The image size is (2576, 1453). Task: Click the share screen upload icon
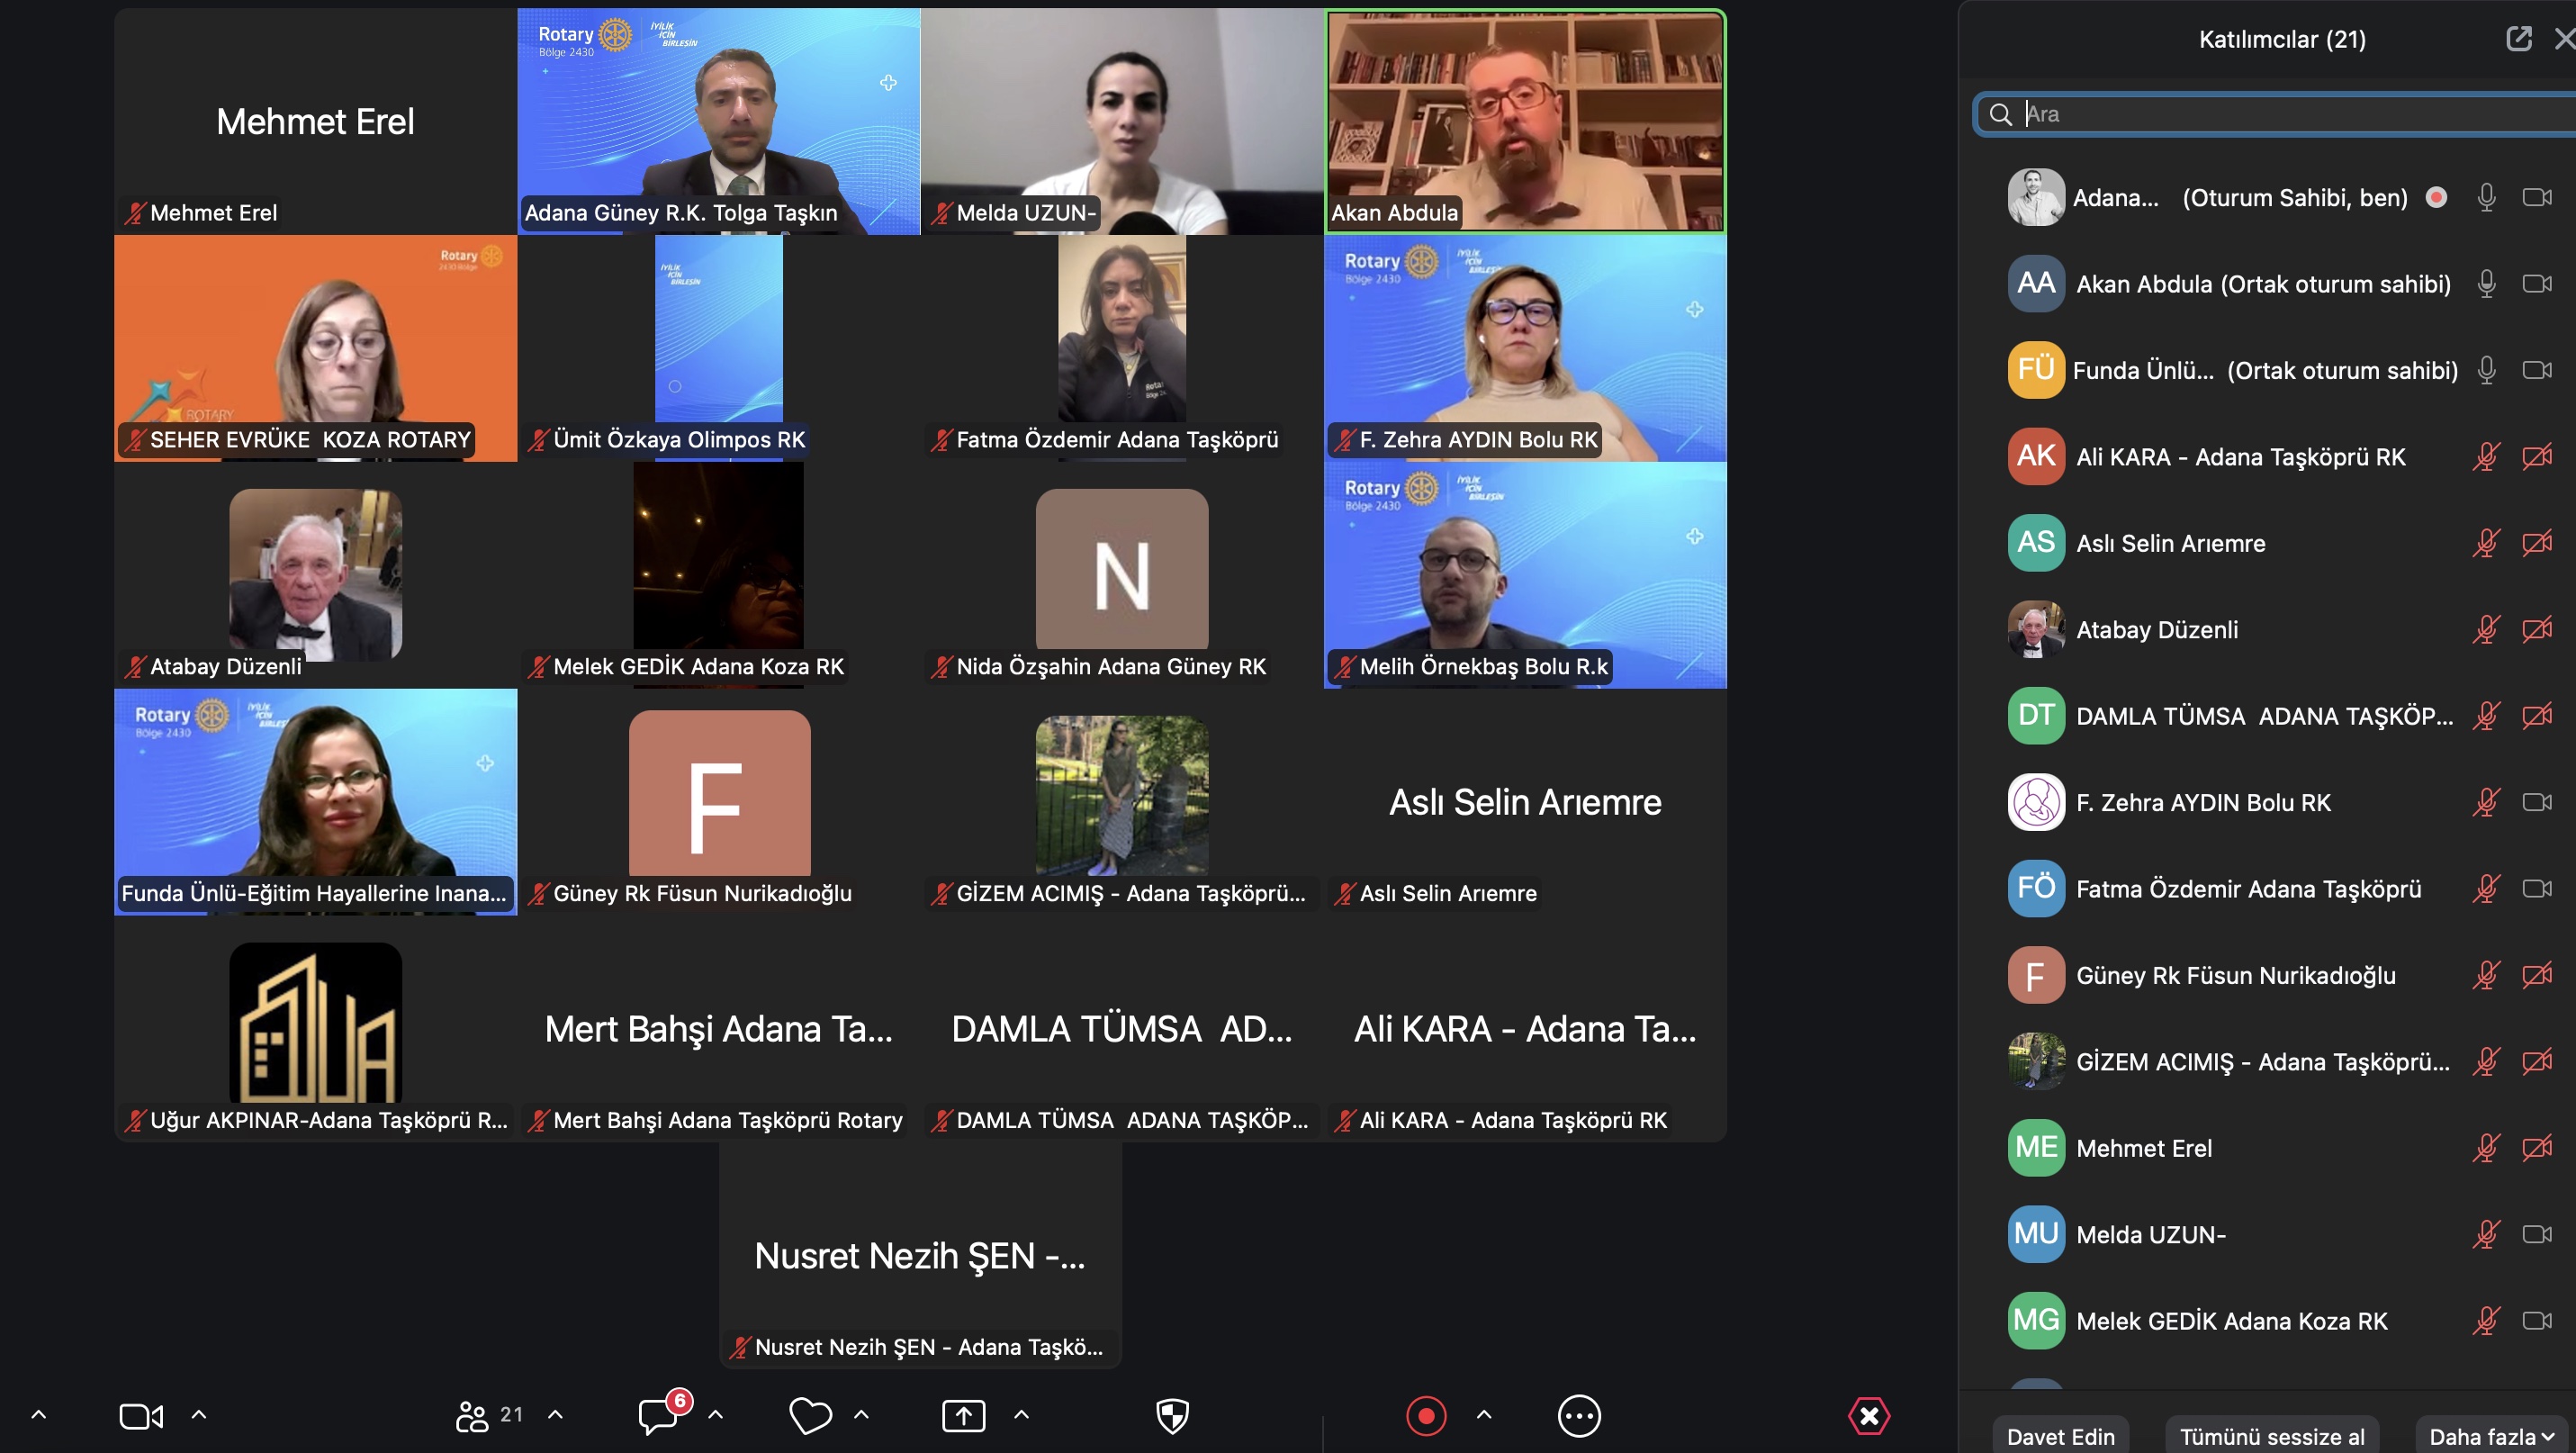pos(963,1416)
